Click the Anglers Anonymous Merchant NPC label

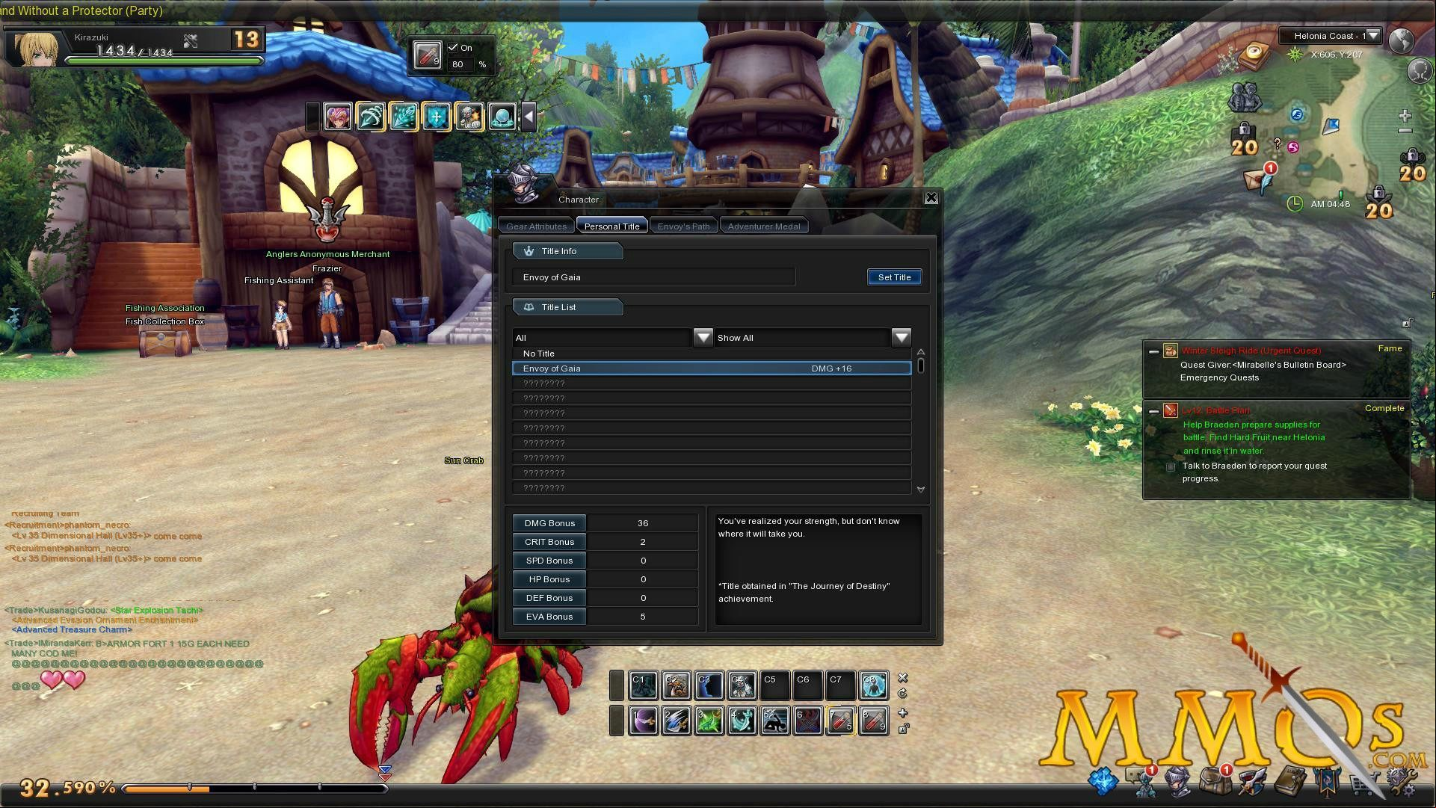[327, 254]
